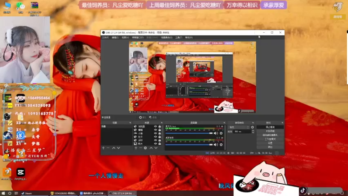Click the 滤镜 filters button above the source list
This screenshot has width=348, height=196.
153,117
